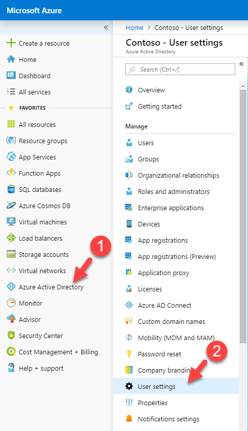248x431 pixels.
Task: Open Azure Active Directory icon in favorites
Action: point(11,287)
